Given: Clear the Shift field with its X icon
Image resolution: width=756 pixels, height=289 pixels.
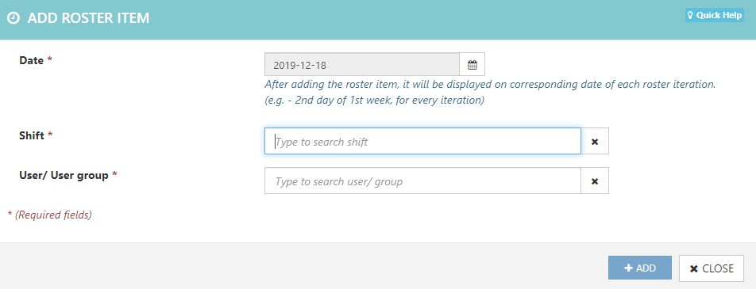Looking at the screenshot, I should point(595,142).
